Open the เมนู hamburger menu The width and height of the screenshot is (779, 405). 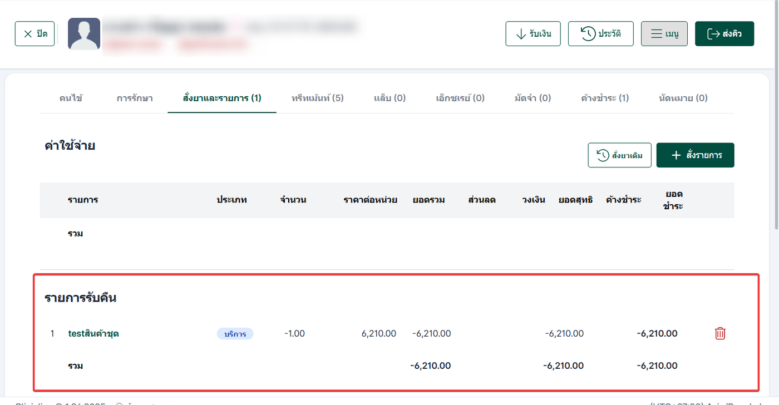[x=664, y=33]
